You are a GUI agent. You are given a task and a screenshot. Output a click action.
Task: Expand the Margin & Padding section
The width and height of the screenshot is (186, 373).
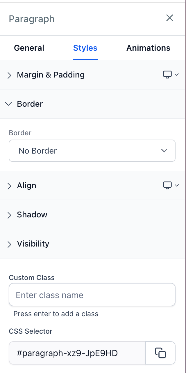point(51,75)
